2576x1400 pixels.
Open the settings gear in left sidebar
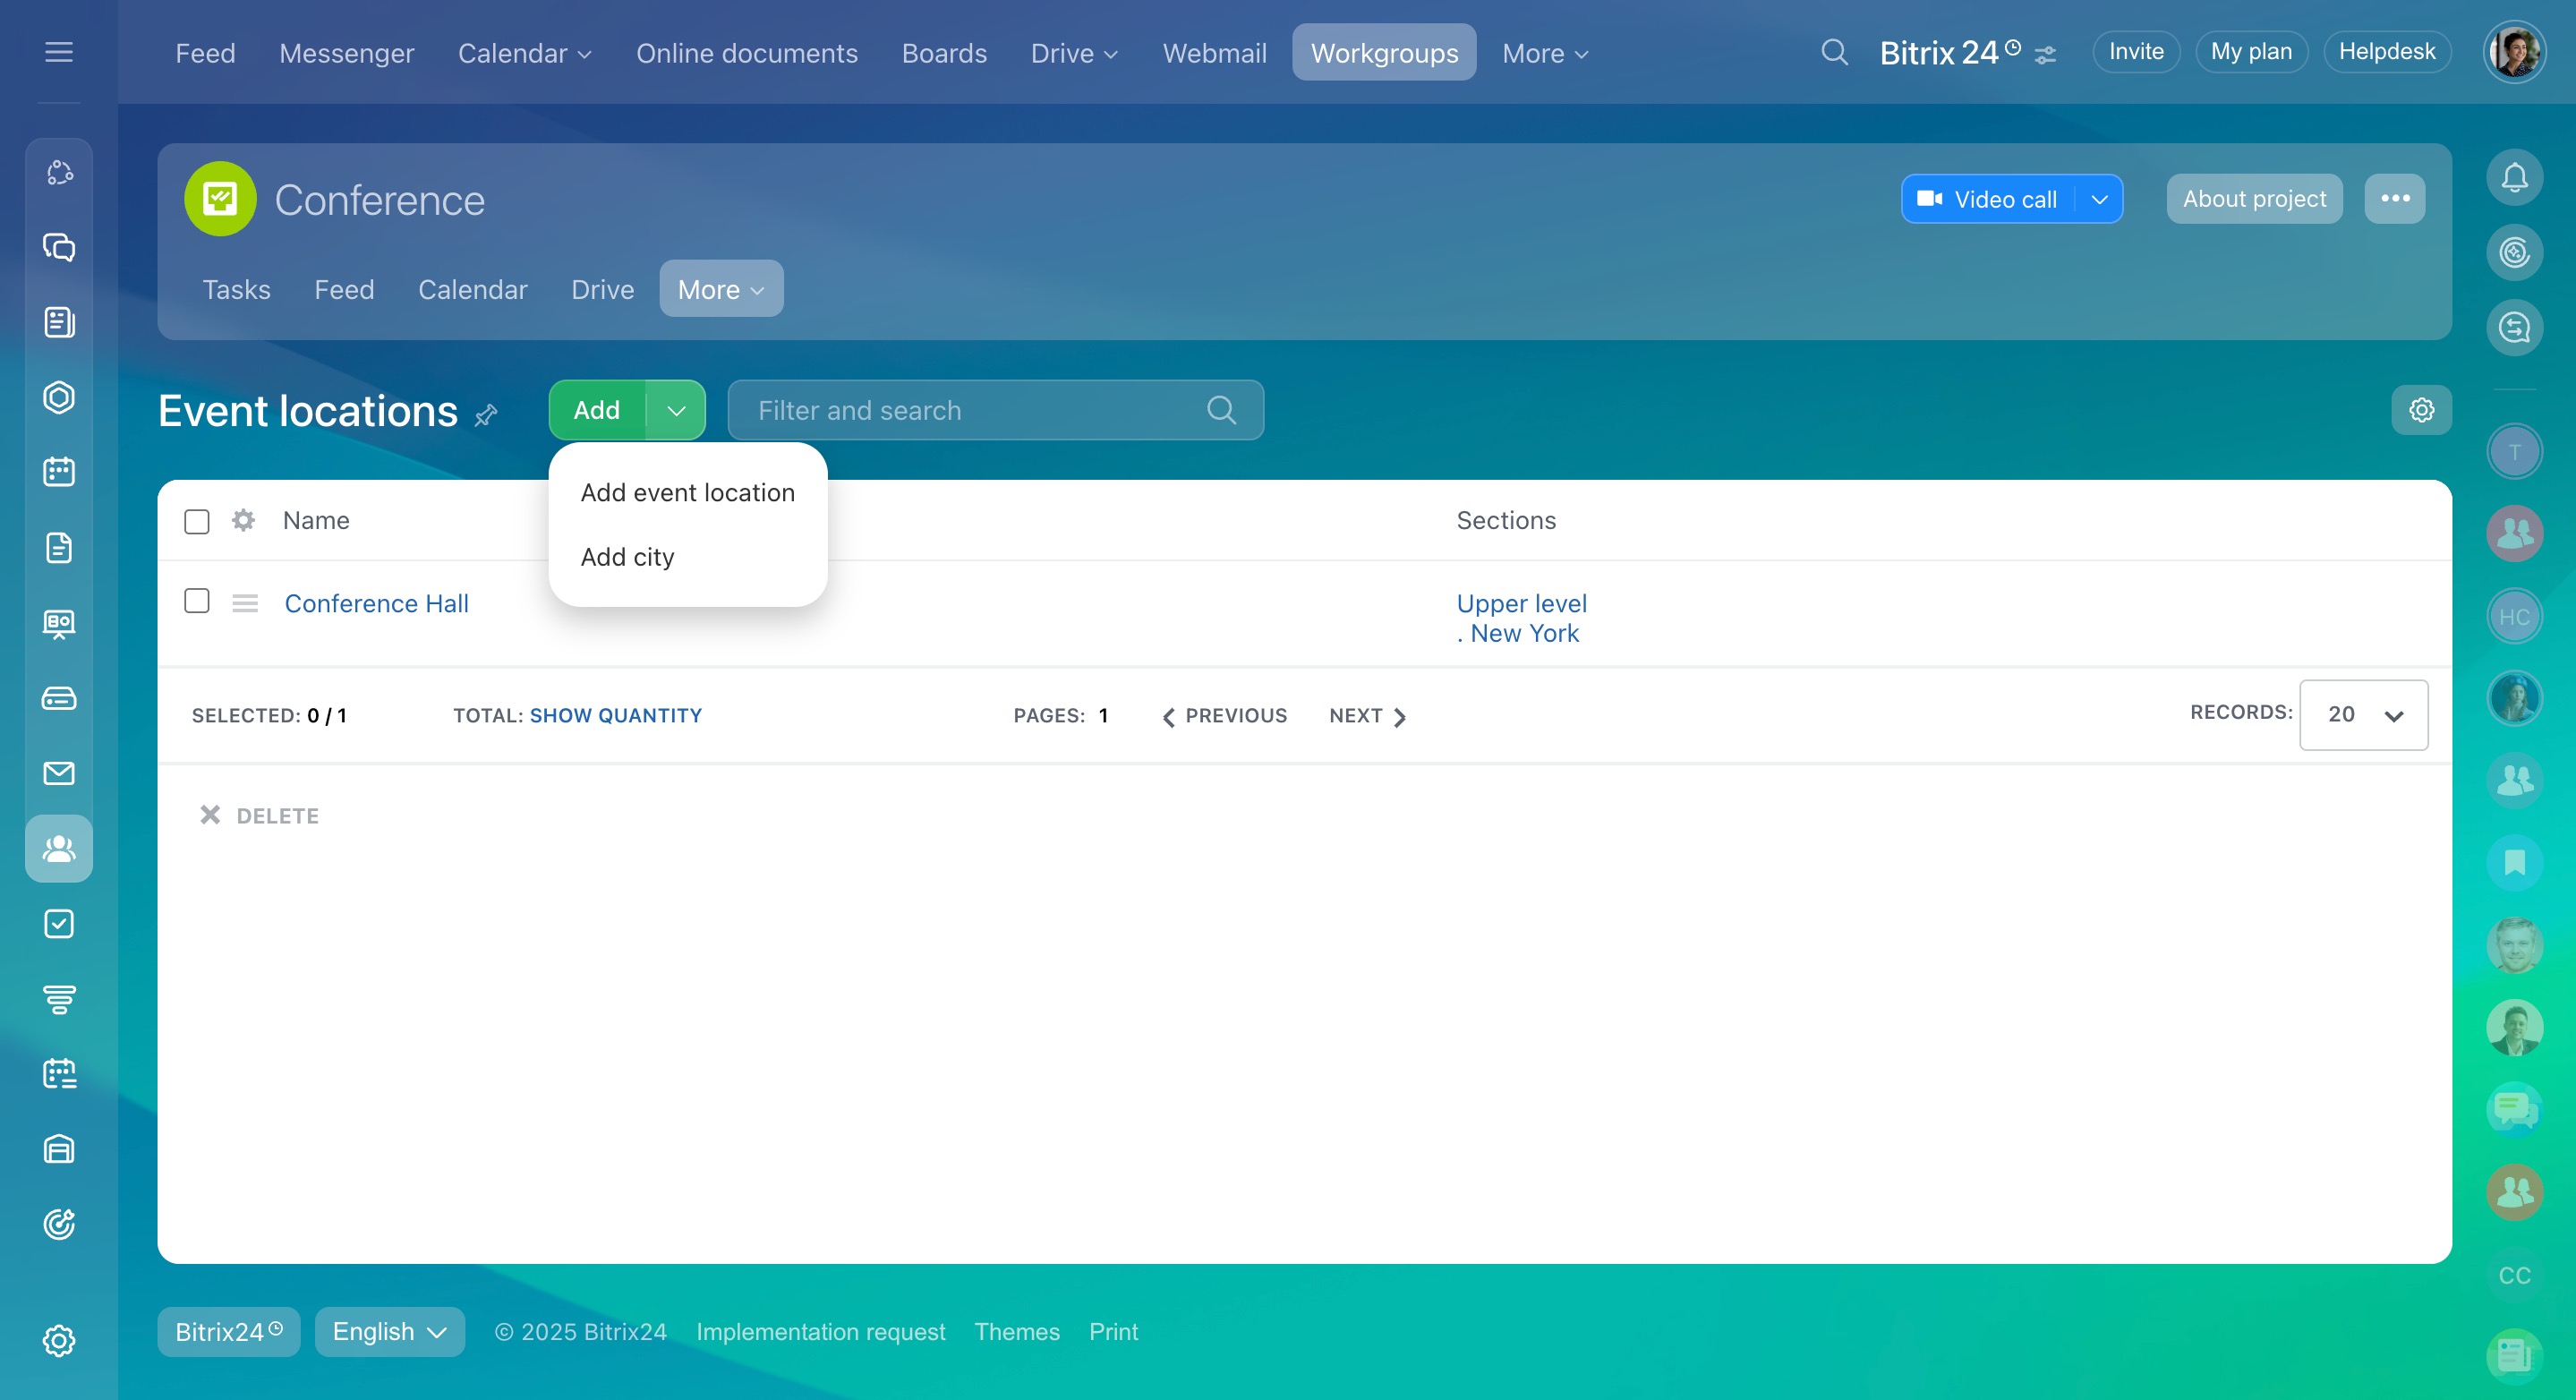point(59,1341)
